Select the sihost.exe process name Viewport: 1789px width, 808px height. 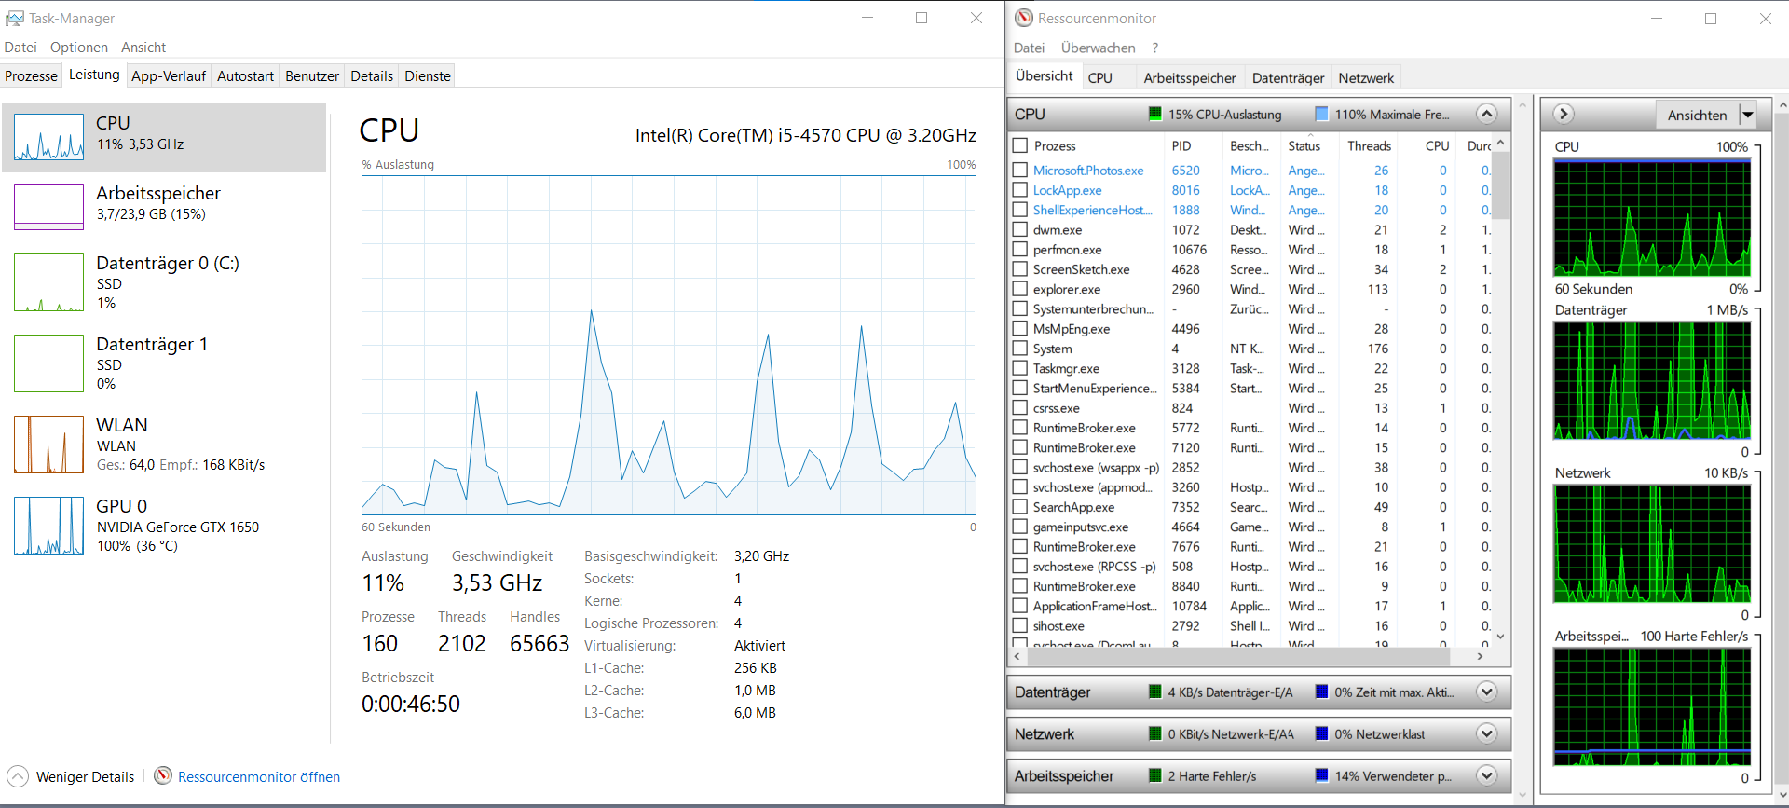tap(1058, 625)
